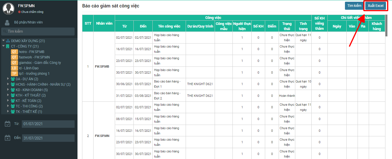The width and height of the screenshot is (392, 159).
Task: Click the Bộ phận/Nhân viên person icon
Action: point(7,22)
